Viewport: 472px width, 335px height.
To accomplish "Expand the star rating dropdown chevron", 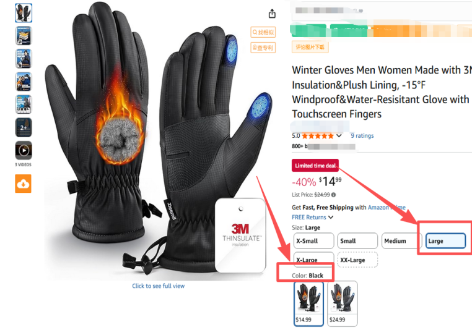I will click(339, 136).
